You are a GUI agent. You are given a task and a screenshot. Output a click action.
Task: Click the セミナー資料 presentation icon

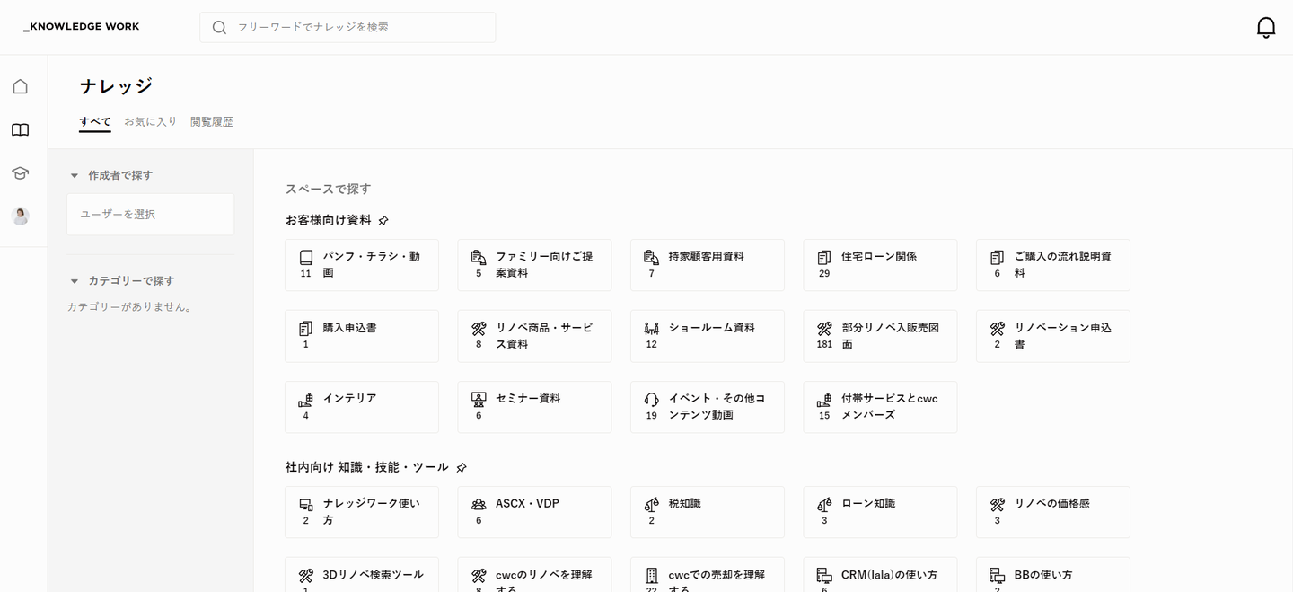click(x=479, y=399)
